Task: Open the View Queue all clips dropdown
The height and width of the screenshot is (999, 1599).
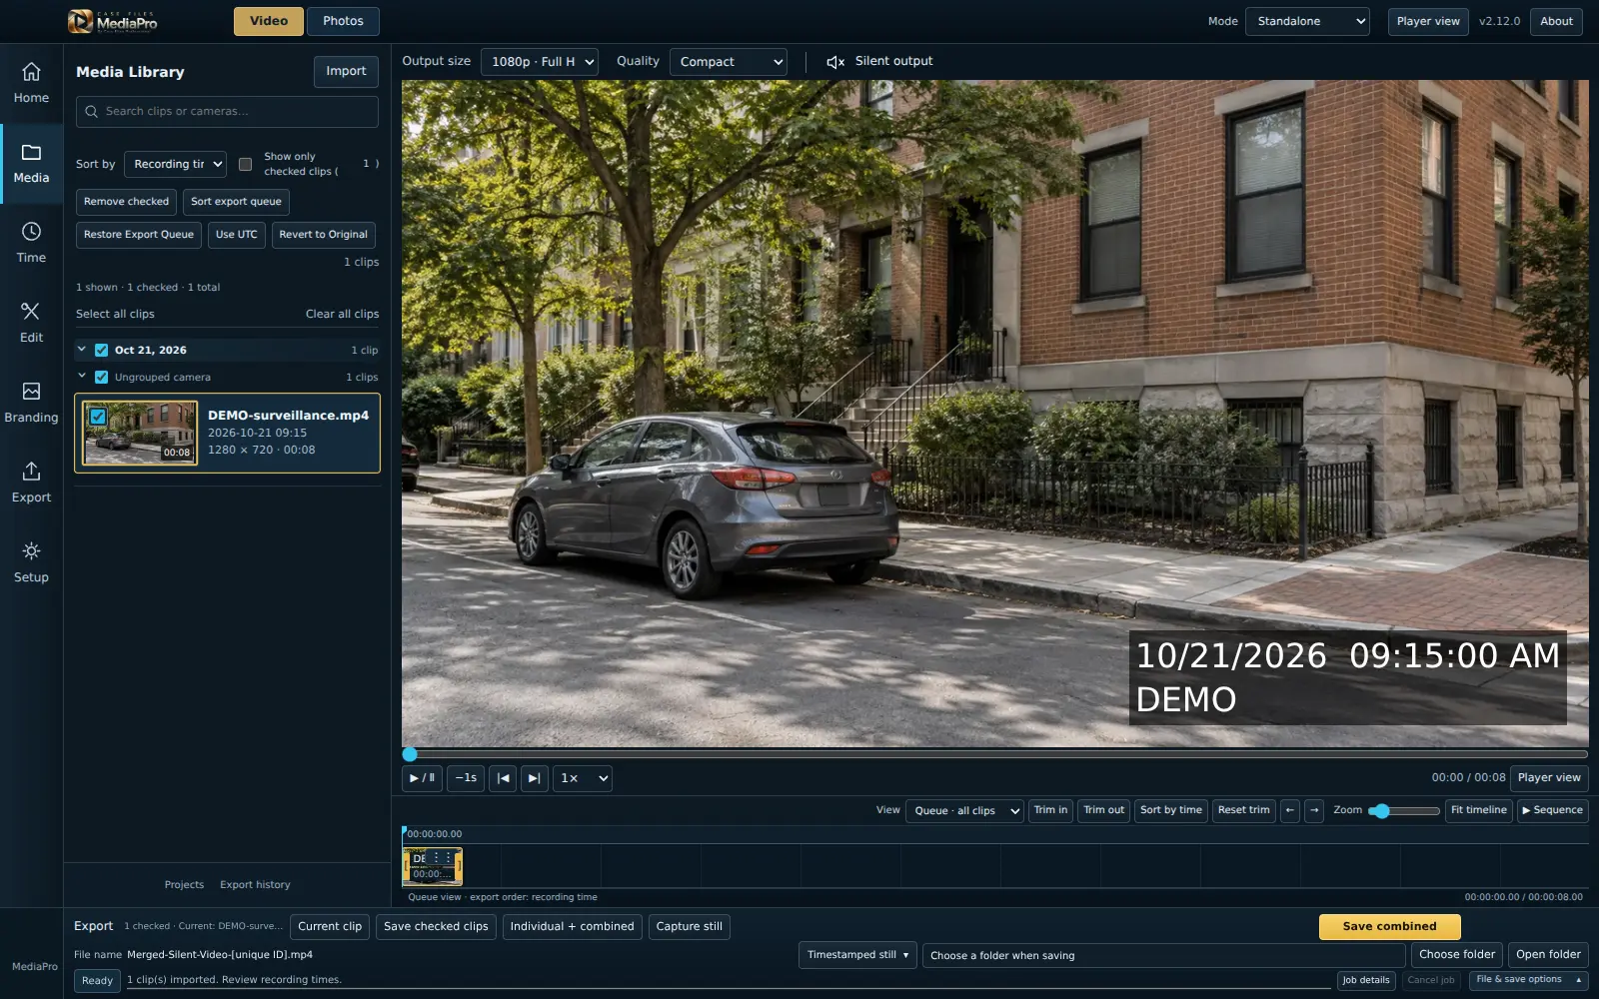Action: (964, 810)
